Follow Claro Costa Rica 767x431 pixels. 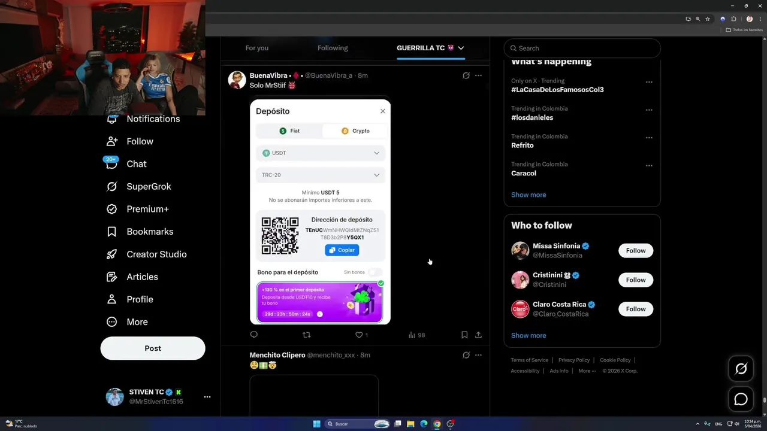(x=636, y=309)
